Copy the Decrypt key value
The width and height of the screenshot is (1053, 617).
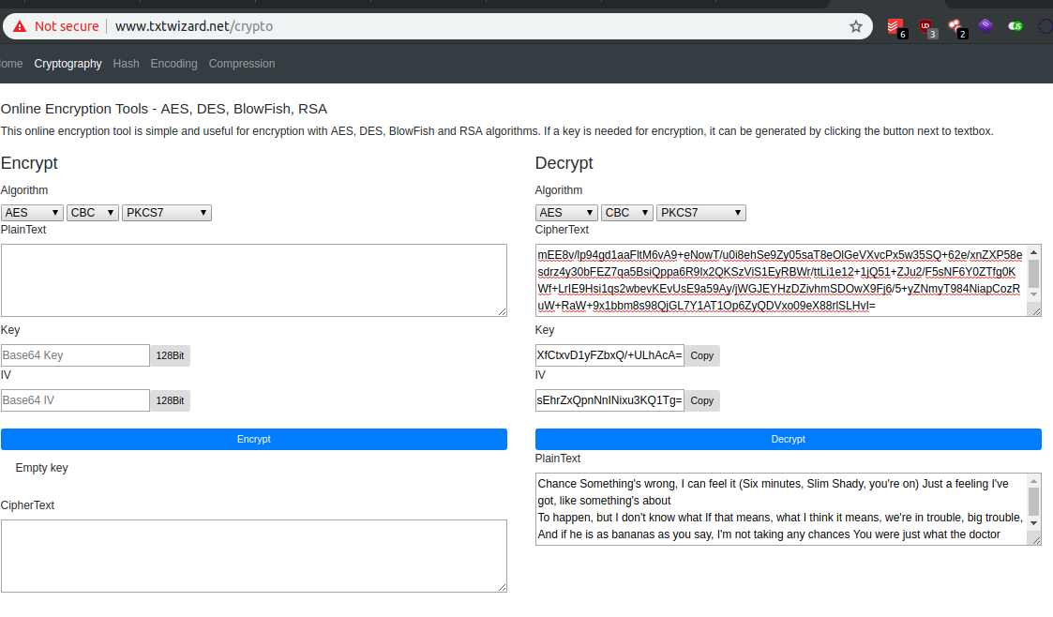point(701,355)
